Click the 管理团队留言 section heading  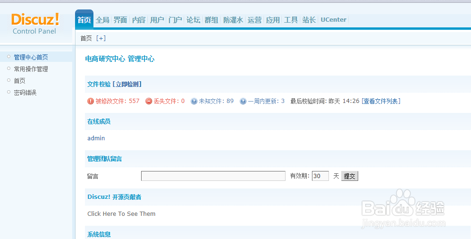point(104,159)
